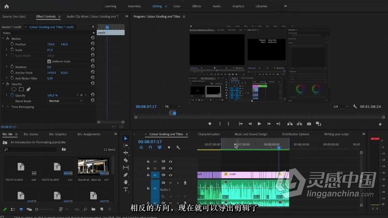
Task: Collapse the Opacity effect group
Action: click(3, 84)
